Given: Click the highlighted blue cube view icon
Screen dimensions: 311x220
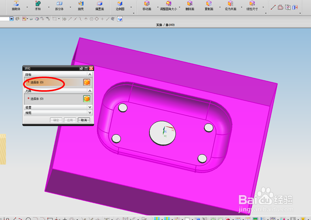Looking at the screenshot, I should pyautogui.click(x=120, y=19).
